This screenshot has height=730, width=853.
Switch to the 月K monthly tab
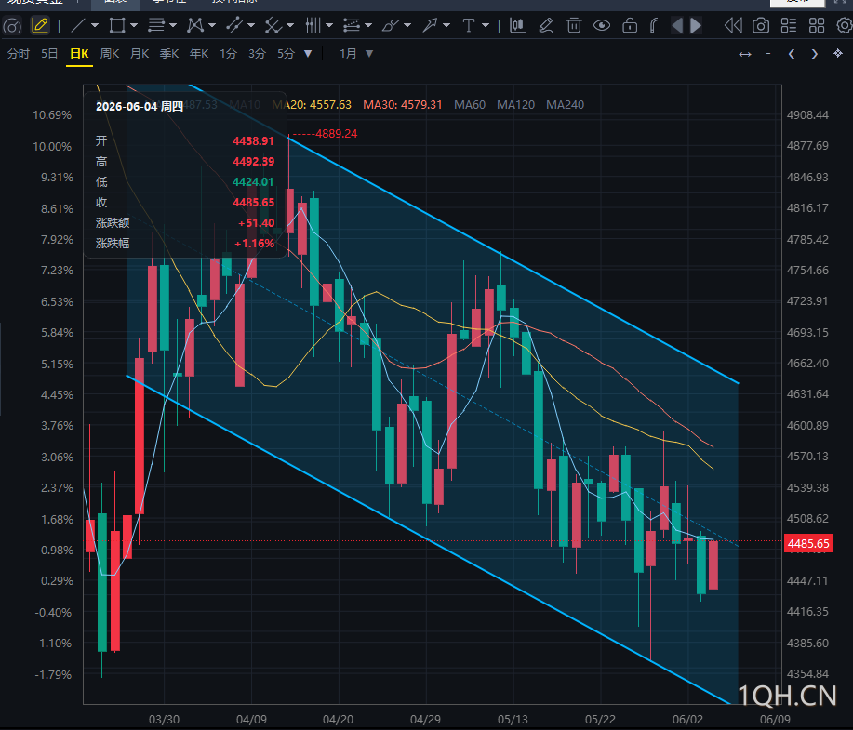[x=140, y=54]
